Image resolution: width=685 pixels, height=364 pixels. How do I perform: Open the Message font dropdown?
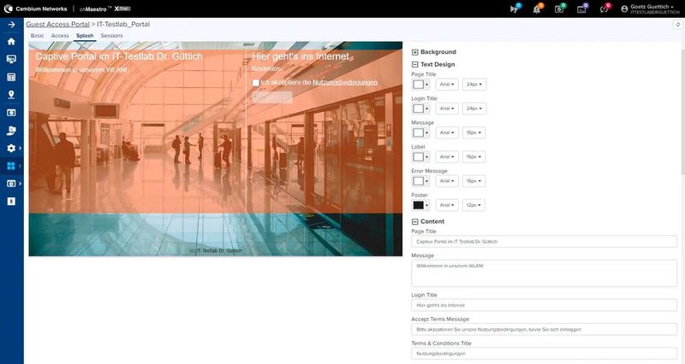pyautogui.click(x=447, y=132)
